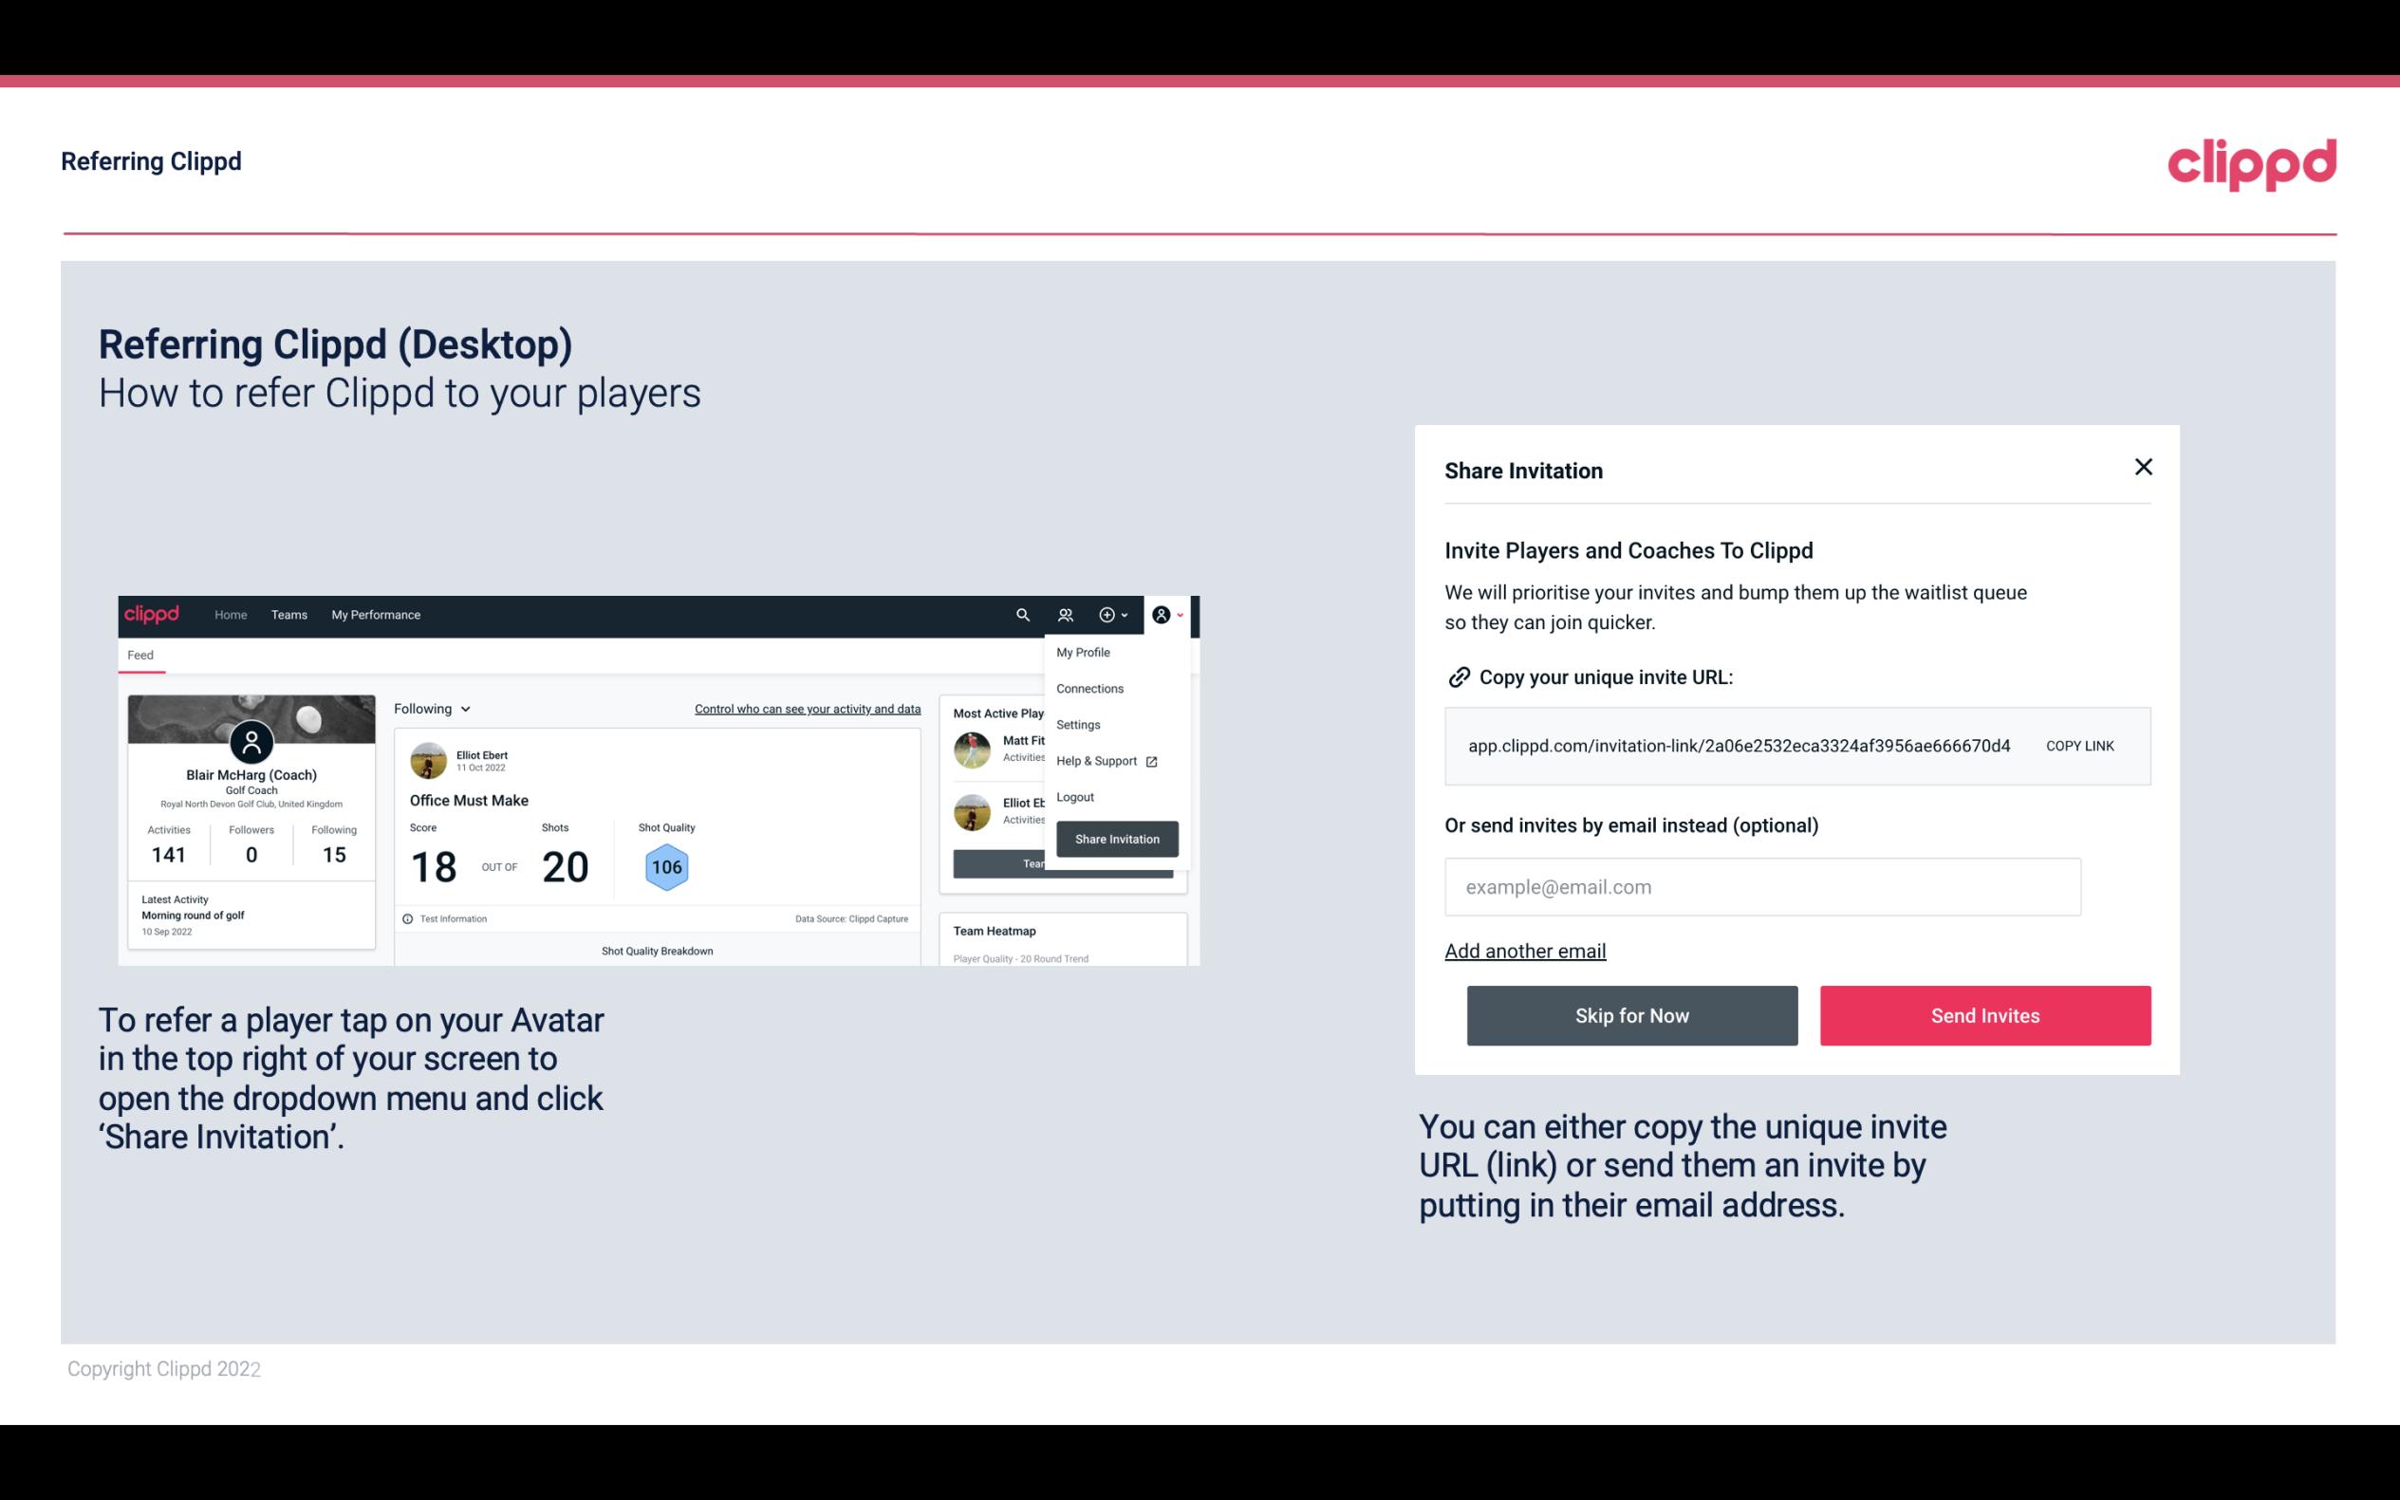Viewport: 2400px width, 1500px height.
Task: Select the Home tab in navigation
Action: pos(230,614)
